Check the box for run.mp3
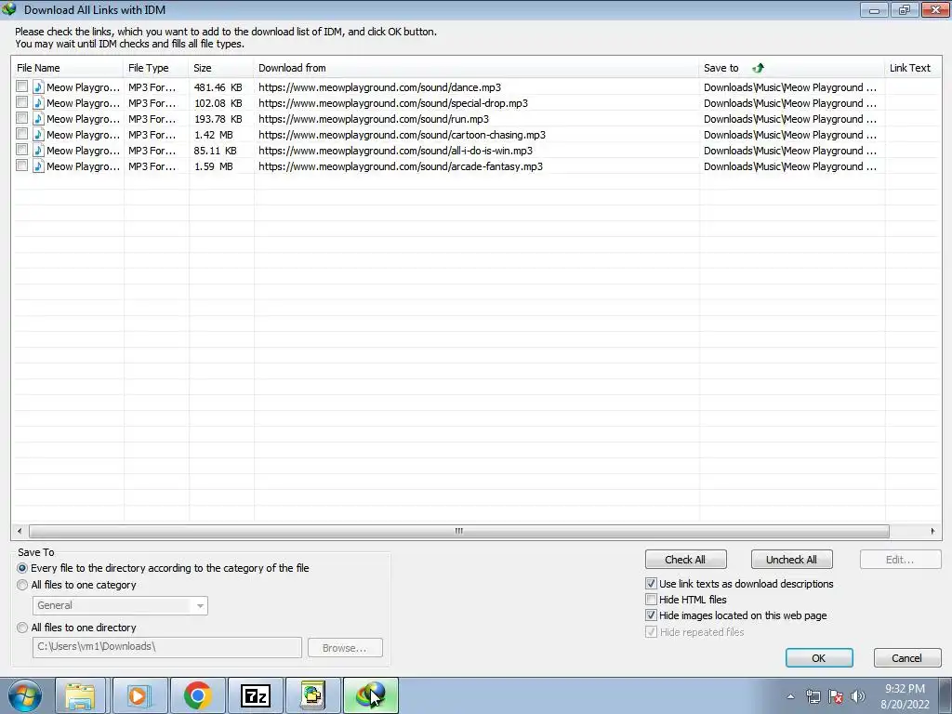Screen dimensions: 952x714 pyautogui.click(x=22, y=118)
